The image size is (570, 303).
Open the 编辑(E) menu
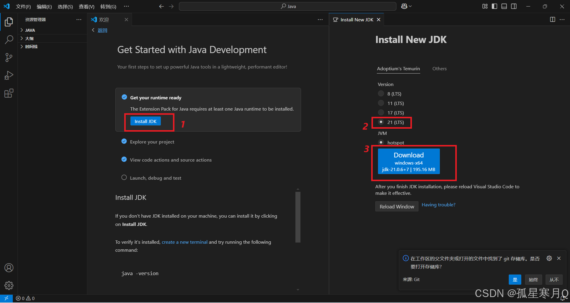coord(44,7)
